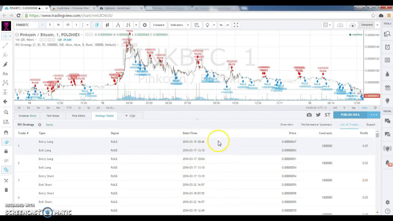Open more options beside Publish Idea

374,115
